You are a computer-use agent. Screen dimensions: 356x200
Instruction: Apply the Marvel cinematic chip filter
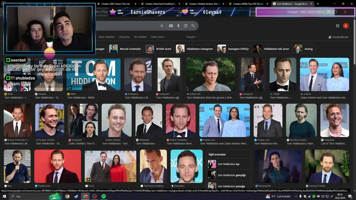127,49
